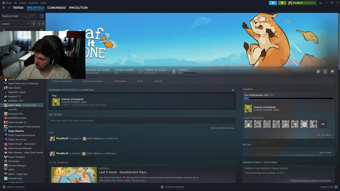Viewport: 340px width, 191px height.
Task: Open Big Picture mode monitor icon
Action: click(x=320, y=3)
